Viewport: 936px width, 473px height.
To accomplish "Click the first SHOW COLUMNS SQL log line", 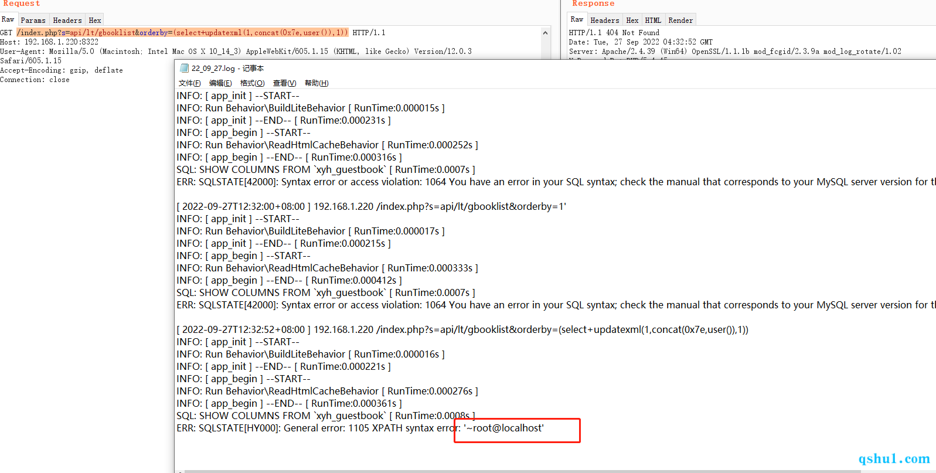I will [x=326, y=169].
